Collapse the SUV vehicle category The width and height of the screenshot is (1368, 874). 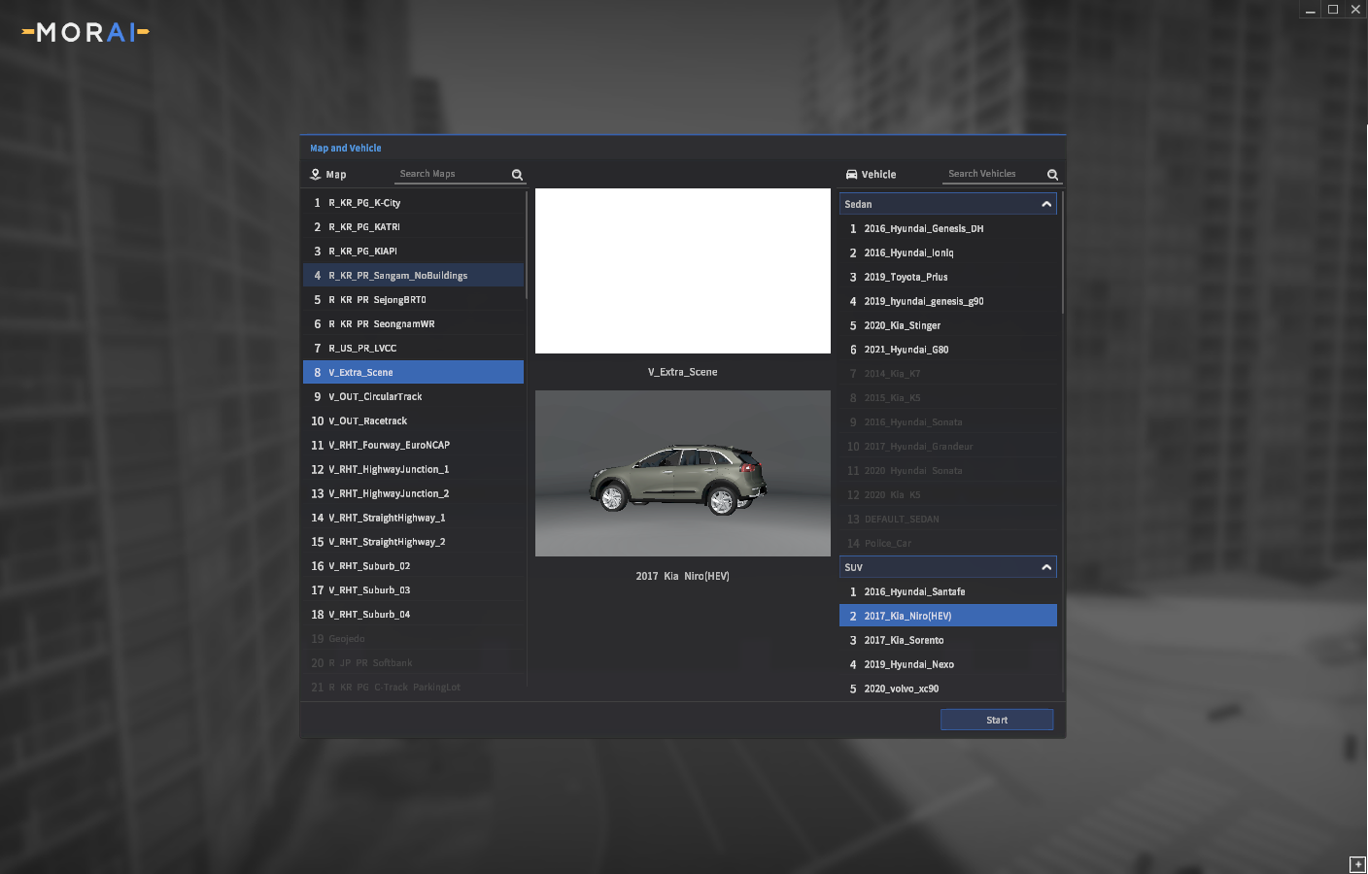[1045, 567]
